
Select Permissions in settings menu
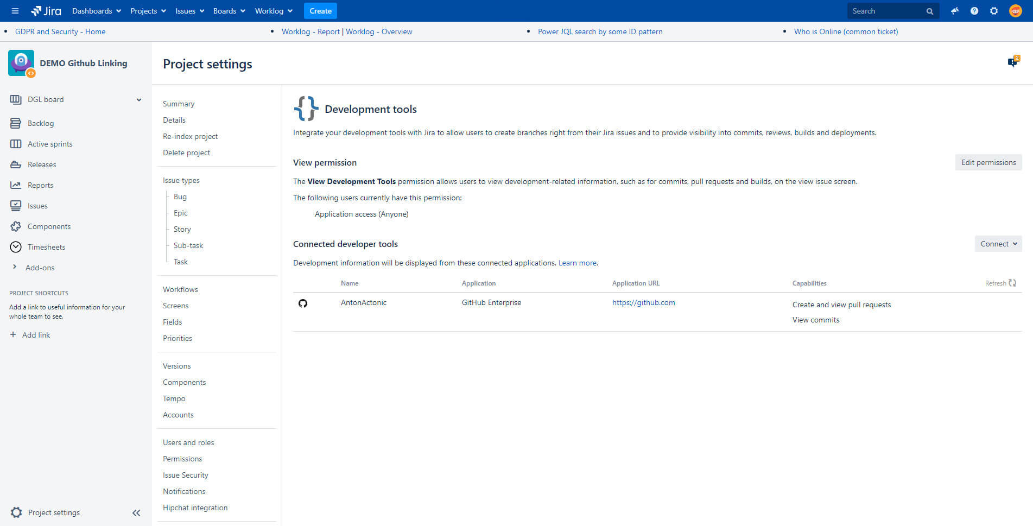point(182,459)
